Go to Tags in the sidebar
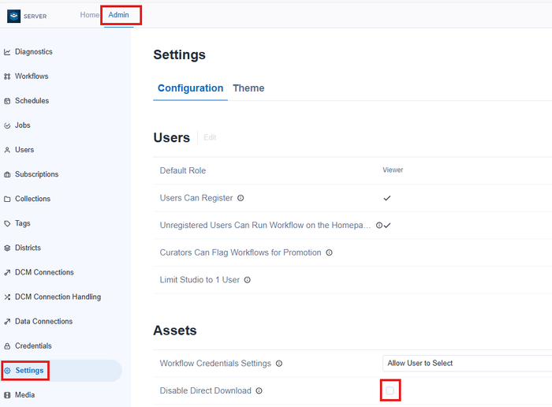 [23, 223]
